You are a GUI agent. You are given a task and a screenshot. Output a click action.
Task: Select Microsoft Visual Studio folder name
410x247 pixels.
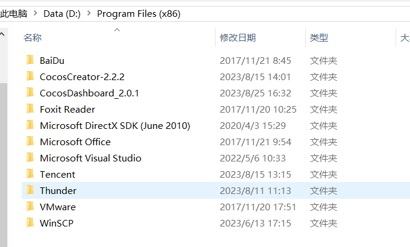pos(90,158)
